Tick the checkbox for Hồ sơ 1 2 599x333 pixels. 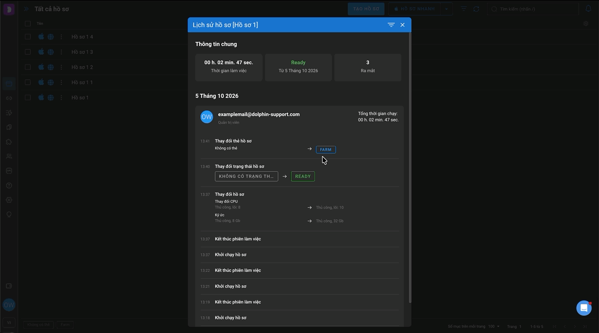pyautogui.click(x=28, y=67)
